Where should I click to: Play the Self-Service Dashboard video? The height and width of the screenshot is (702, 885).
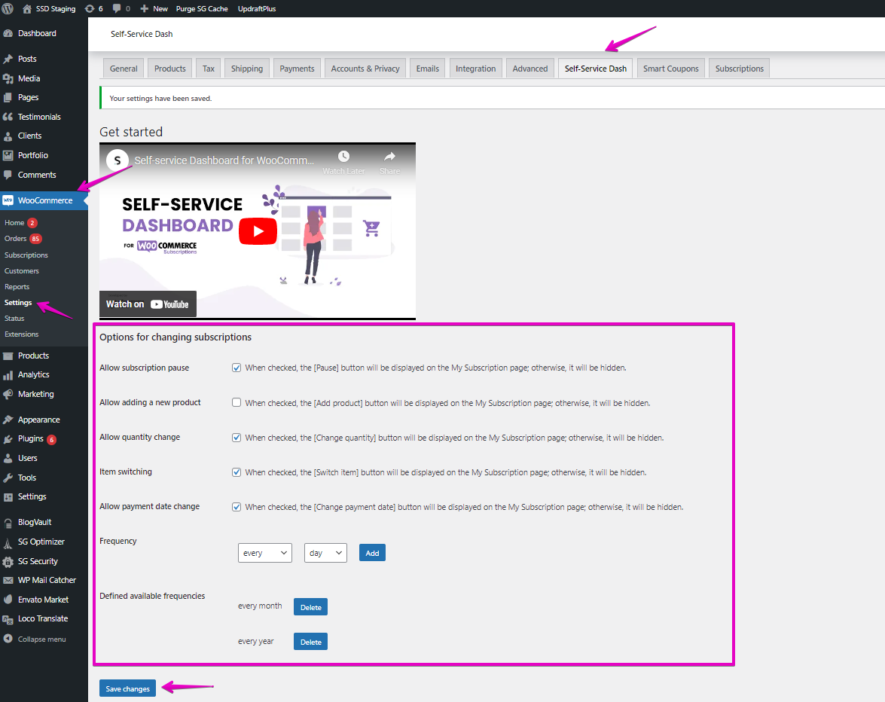tap(258, 231)
